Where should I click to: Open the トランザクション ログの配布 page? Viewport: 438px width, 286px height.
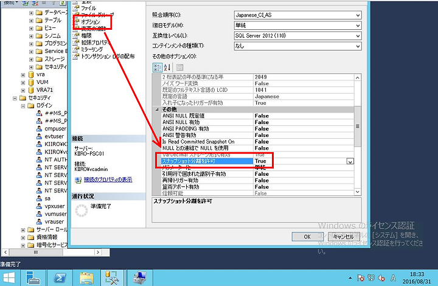point(108,56)
